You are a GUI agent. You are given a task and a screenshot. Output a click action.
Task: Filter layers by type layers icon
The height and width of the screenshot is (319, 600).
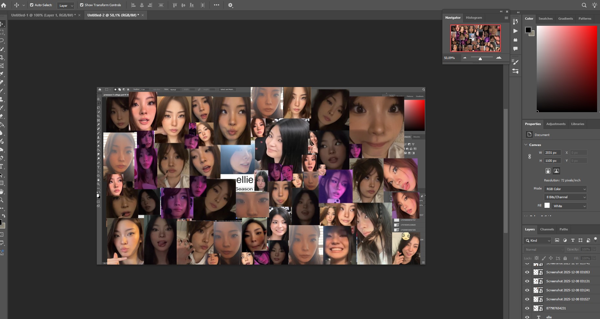(573, 240)
